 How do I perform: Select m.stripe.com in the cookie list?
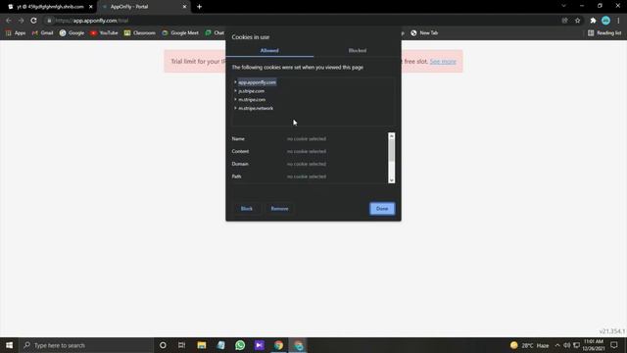(252, 99)
